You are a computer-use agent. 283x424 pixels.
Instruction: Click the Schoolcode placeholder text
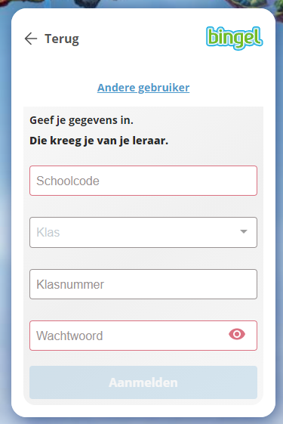coord(68,181)
